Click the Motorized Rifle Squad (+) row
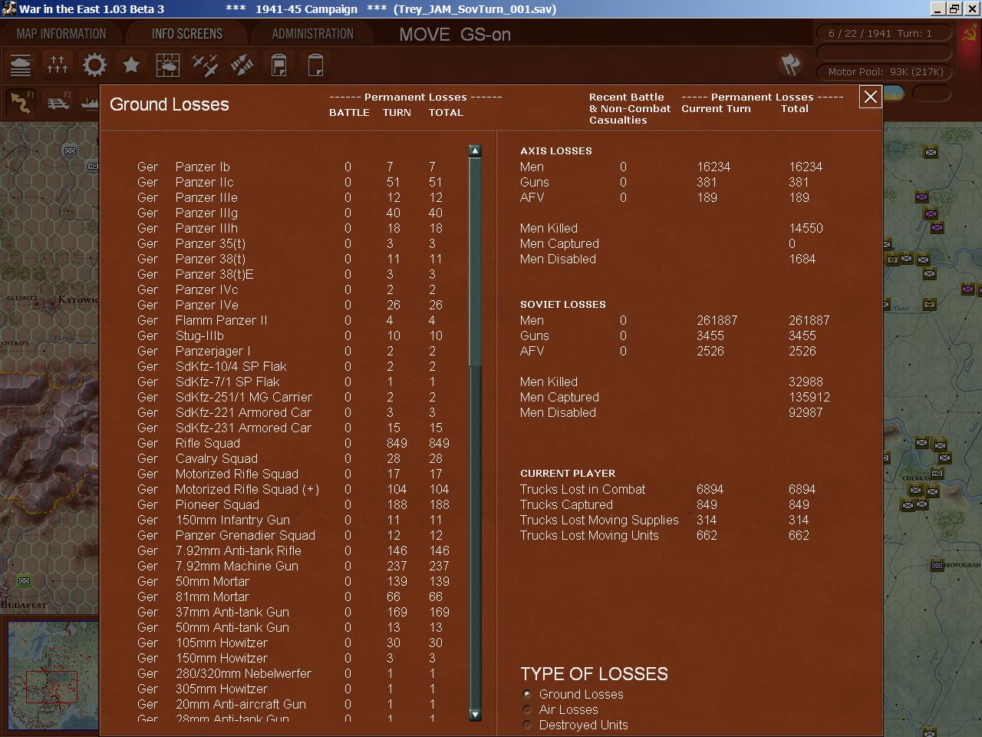Image resolution: width=982 pixels, height=737 pixels. (x=293, y=489)
